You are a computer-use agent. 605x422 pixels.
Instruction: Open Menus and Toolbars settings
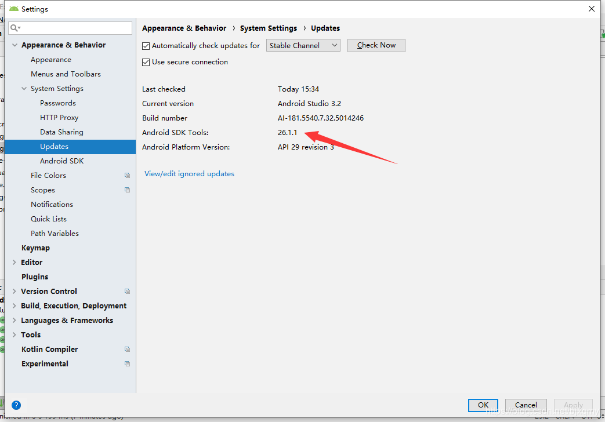66,74
